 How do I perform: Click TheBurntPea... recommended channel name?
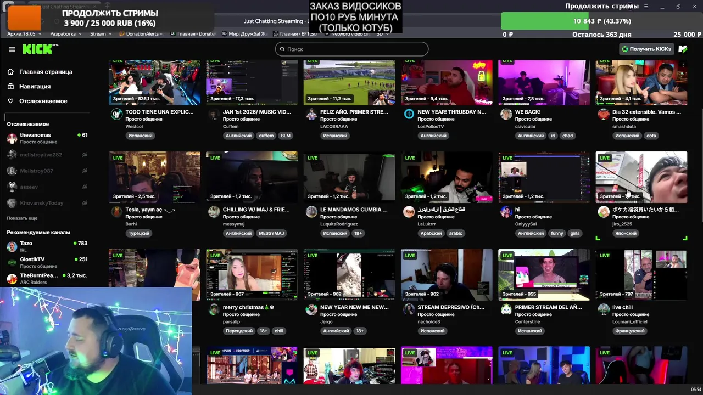pos(39,275)
